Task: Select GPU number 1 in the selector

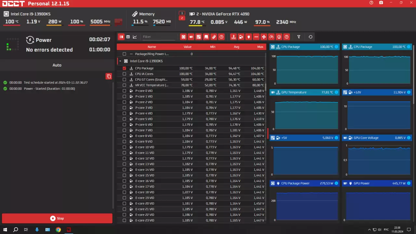Action: pos(182,13)
